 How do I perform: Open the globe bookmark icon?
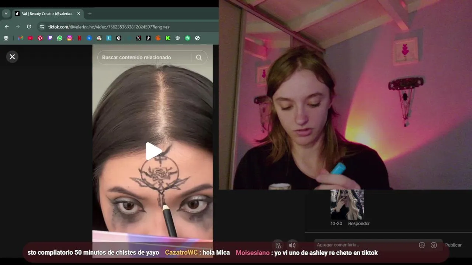tap(197, 38)
